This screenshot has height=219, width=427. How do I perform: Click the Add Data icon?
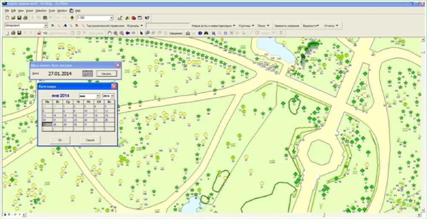72,18
